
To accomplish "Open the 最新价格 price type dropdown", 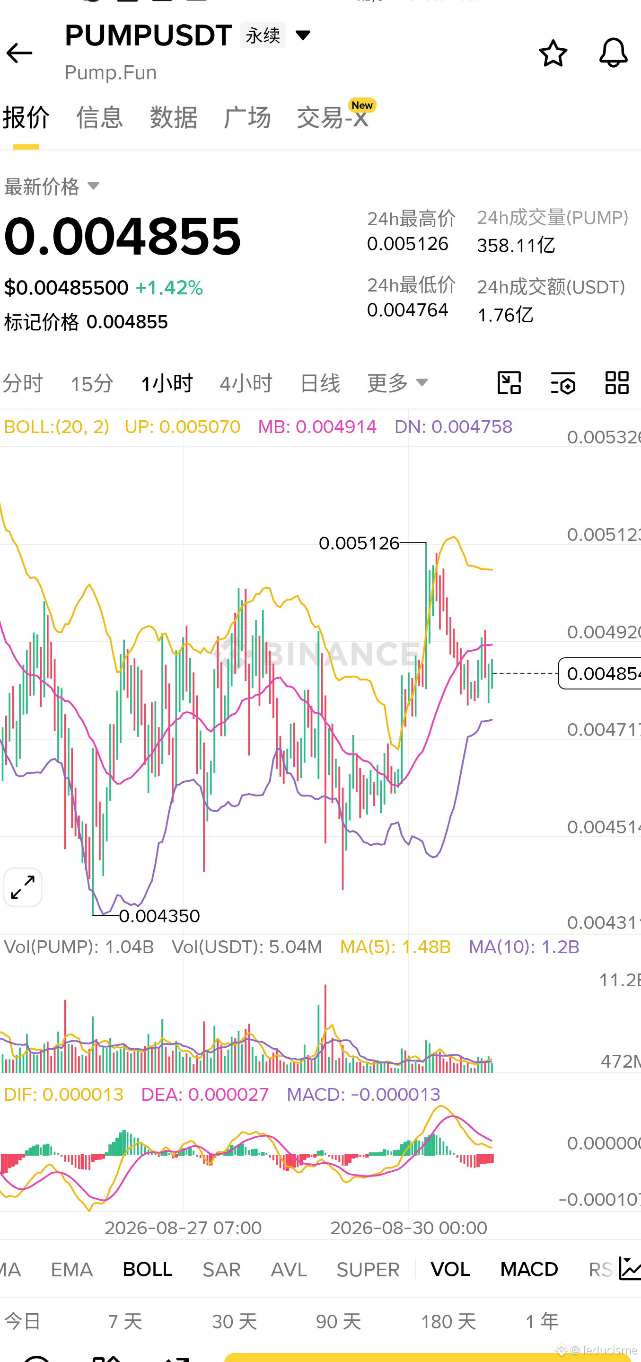I will point(52,186).
